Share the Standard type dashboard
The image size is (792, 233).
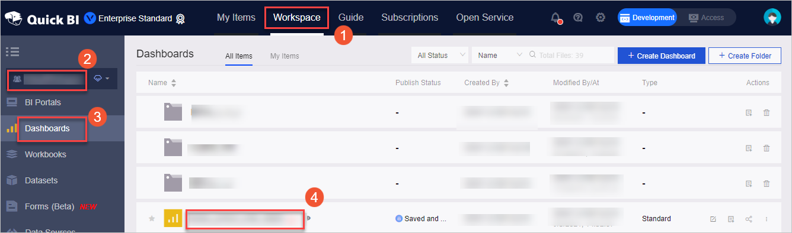click(x=749, y=219)
